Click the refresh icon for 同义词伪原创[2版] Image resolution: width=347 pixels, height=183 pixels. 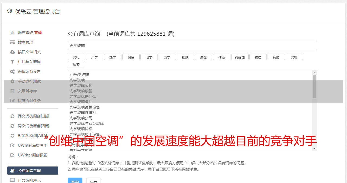[x=12, y=126]
